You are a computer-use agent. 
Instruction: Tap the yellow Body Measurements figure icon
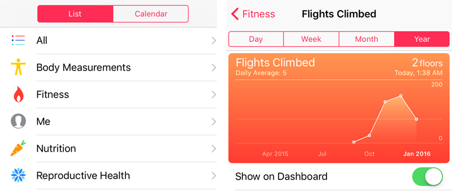click(18, 67)
